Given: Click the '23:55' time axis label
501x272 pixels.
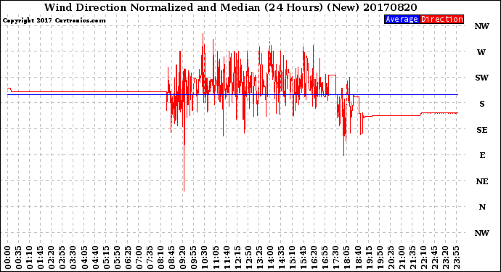Looking at the screenshot, I should point(456,257).
